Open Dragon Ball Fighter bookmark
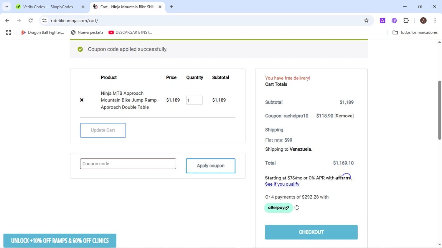 click(42, 32)
